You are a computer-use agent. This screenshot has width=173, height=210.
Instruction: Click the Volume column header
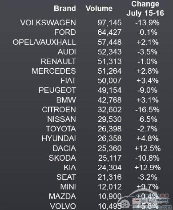pos(99,8)
